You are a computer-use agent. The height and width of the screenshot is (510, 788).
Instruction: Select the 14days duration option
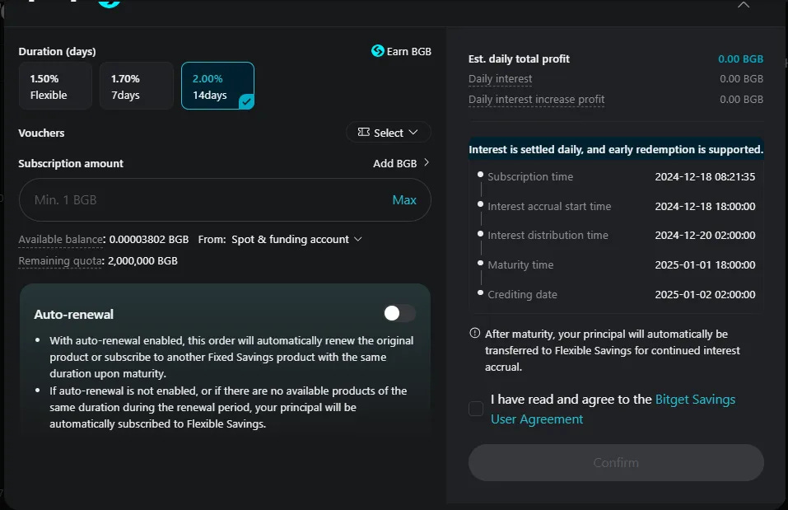tap(217, 85)
